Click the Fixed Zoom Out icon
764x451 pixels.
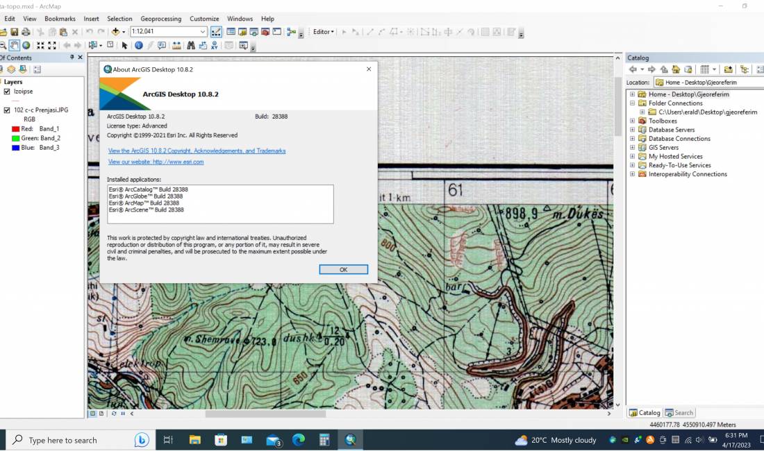(x=52, y=45)
